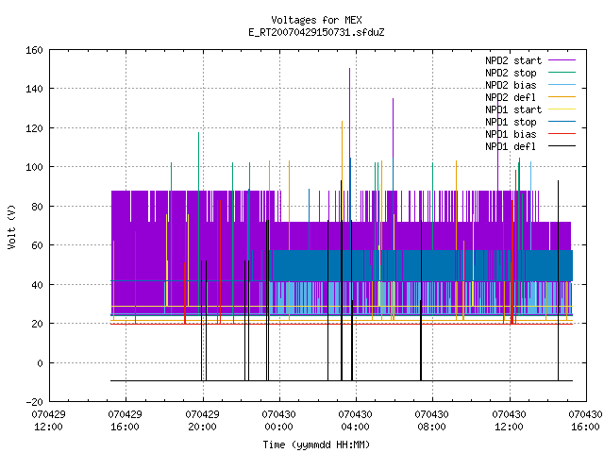This screenshot has width=604, height=453.
Task: Click the NPD1 bias legend label
Action: (511, 134)
